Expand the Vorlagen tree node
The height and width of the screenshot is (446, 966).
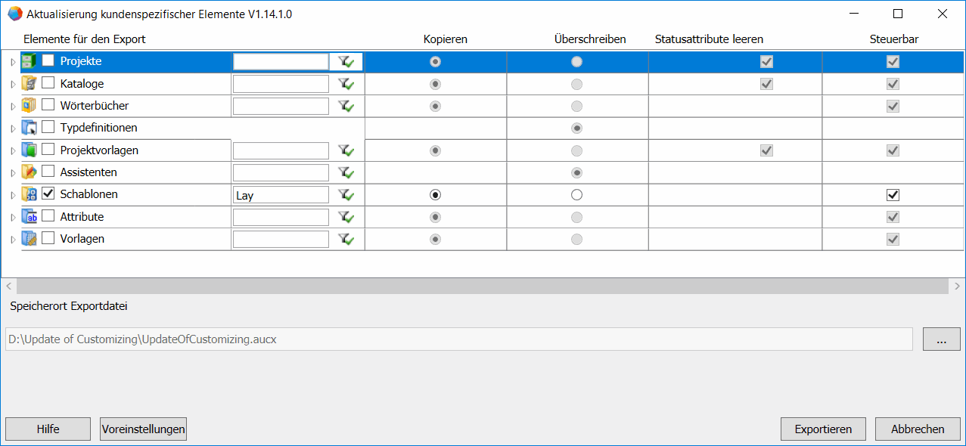[13, 240]
